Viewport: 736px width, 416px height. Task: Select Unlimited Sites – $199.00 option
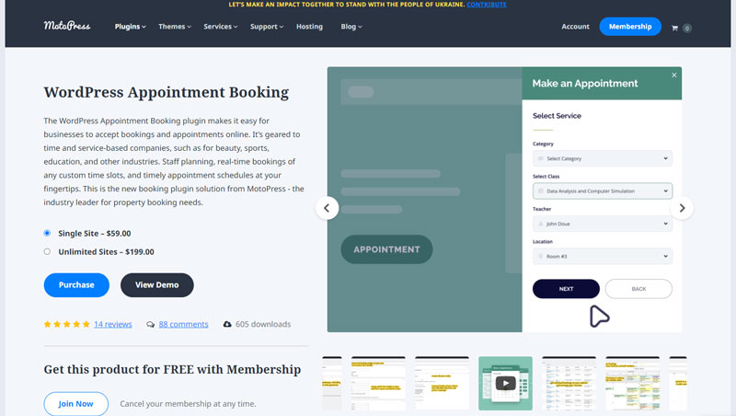47,251
